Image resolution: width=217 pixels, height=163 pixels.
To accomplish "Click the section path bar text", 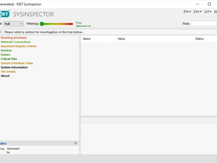I will click(x=44, y=32).
